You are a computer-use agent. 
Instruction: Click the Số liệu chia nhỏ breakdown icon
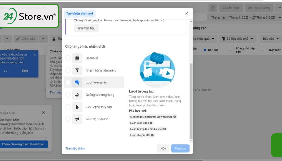click(x=223, y=39)
